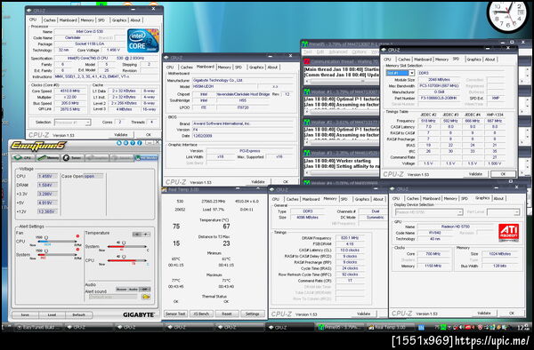Open the SPD tab in the Memory CPU-Z window
This screenshot has width=534, height=350.
(344, 199)
